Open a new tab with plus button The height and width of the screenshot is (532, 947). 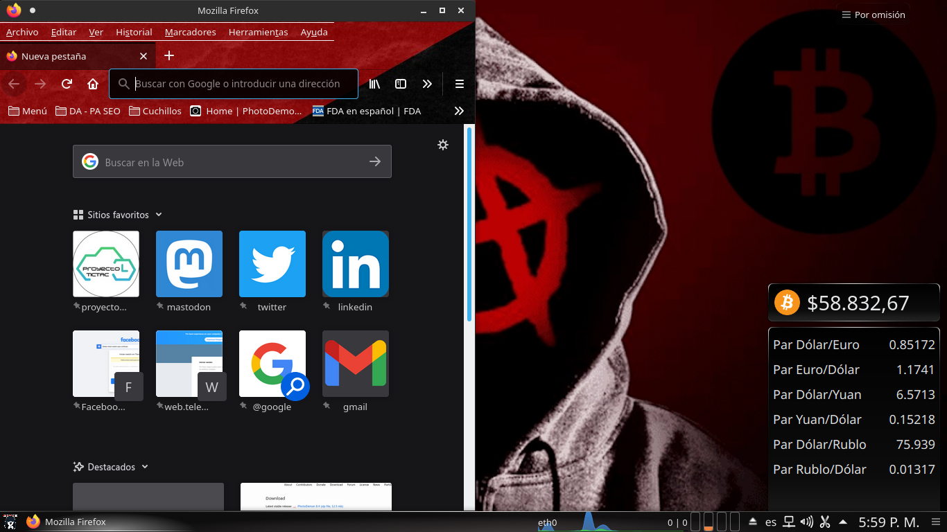pos(169,55)
